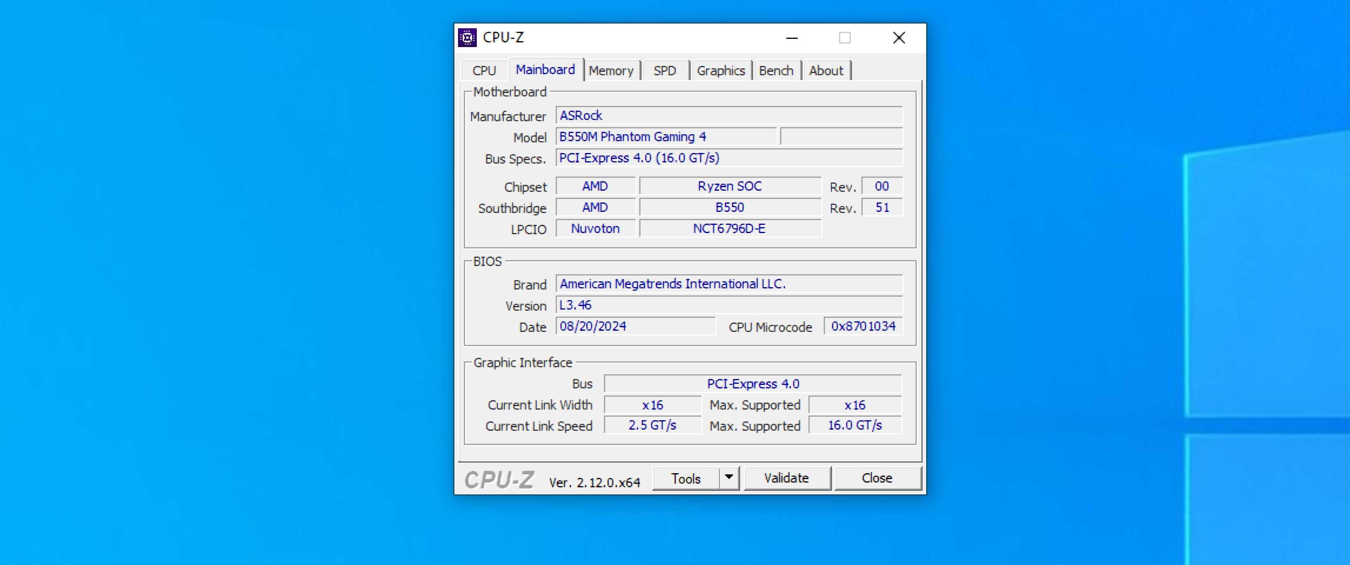This screenshot has width=1350, height=565.
Task: Select the B550M Phantom Gaming 4 model text
Action: coord(633,137)
